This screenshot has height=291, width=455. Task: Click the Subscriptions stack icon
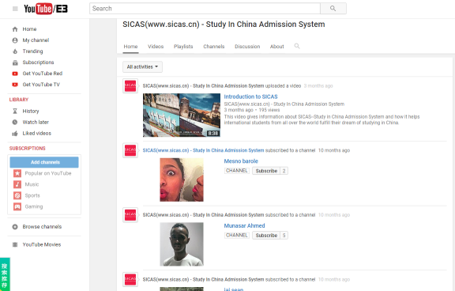[15, 62]
